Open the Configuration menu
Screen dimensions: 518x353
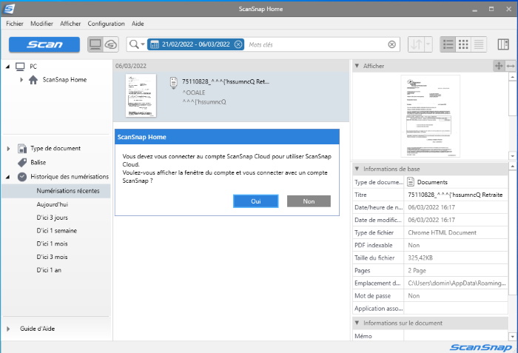click(106, 24)
